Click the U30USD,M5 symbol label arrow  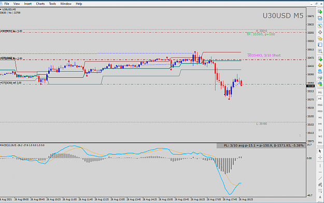(x=1, y=9)
